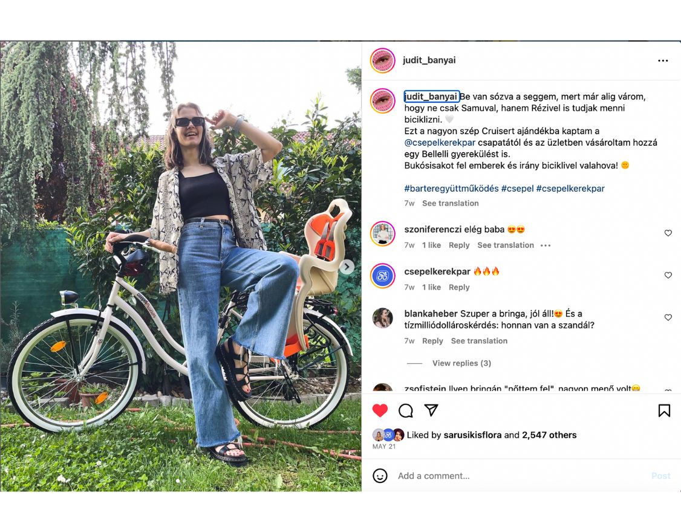The image size is (681, 532).
Task: Share the post via paper plane icon
Action: (x=431, y=410)
